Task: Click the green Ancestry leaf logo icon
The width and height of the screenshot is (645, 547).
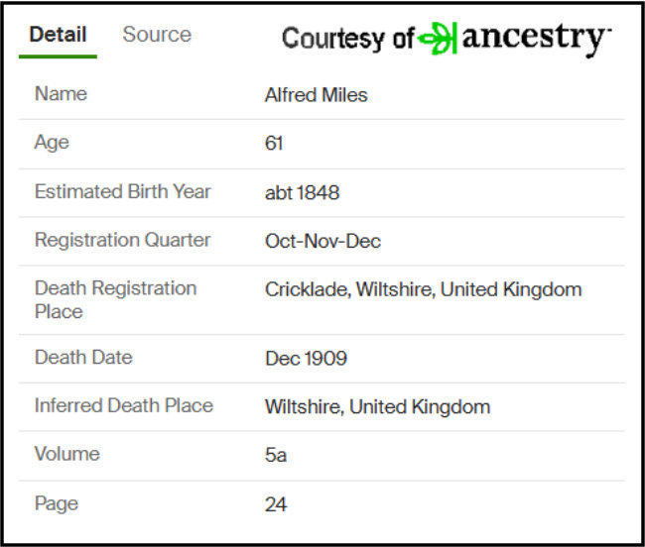Action: (437, 39)
